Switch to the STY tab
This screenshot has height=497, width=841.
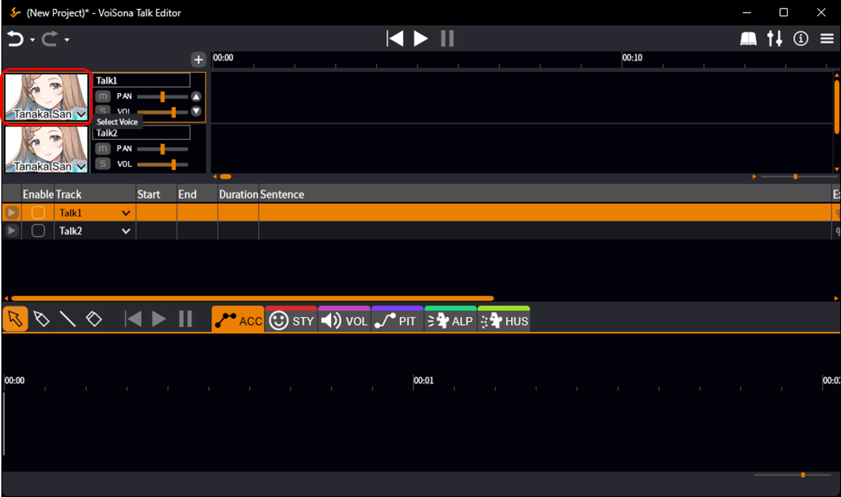(x=291, y=320)
